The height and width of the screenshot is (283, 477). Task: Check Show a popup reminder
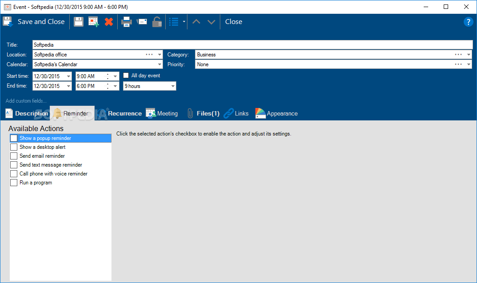click(x=14, y=138)
